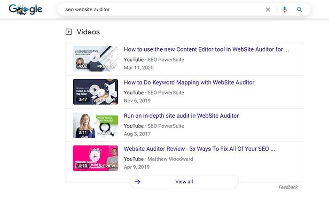This screenshot has width=329, height=198.
Task: Click the View all button
Action: tap(184, 182)
